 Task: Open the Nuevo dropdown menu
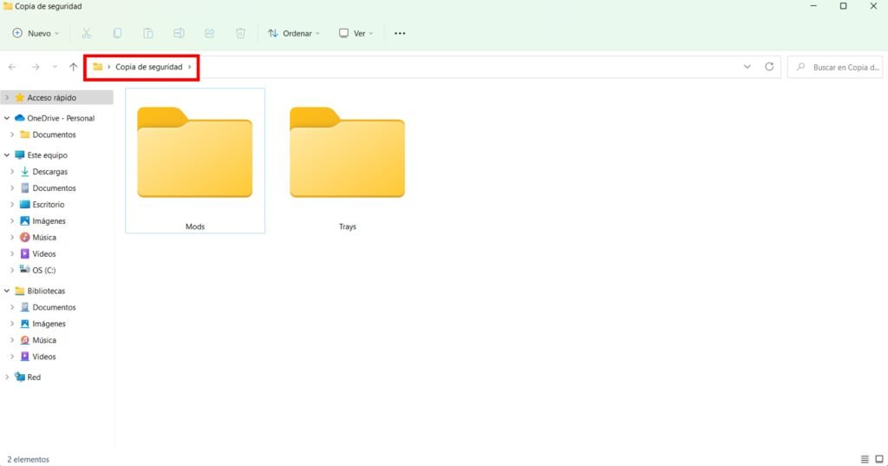point(36,33)
